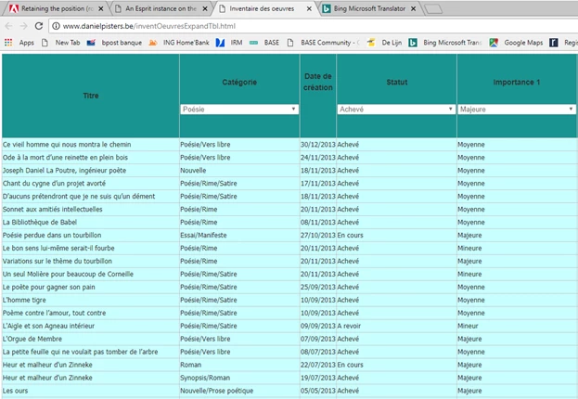Close the Bing Microsoft Translator tab
The width and height of the screenshot is (578, 399).
coord(413,8)
